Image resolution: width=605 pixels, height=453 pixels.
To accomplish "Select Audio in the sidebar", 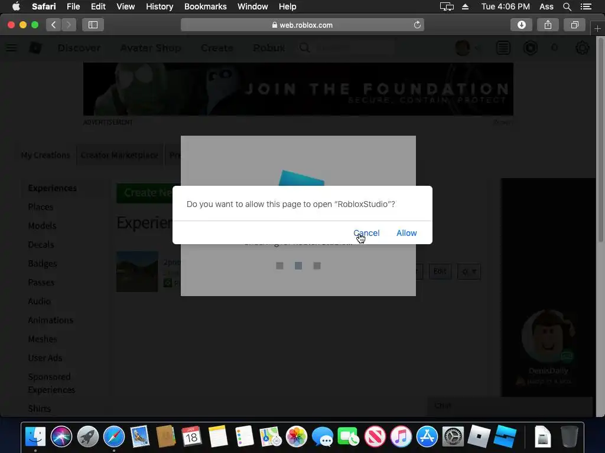I will point(39,301).
